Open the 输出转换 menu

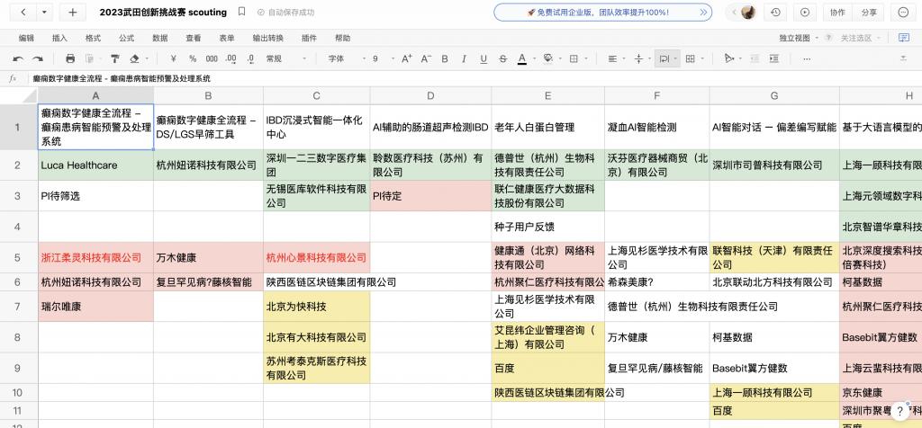(x=267, y=38)
